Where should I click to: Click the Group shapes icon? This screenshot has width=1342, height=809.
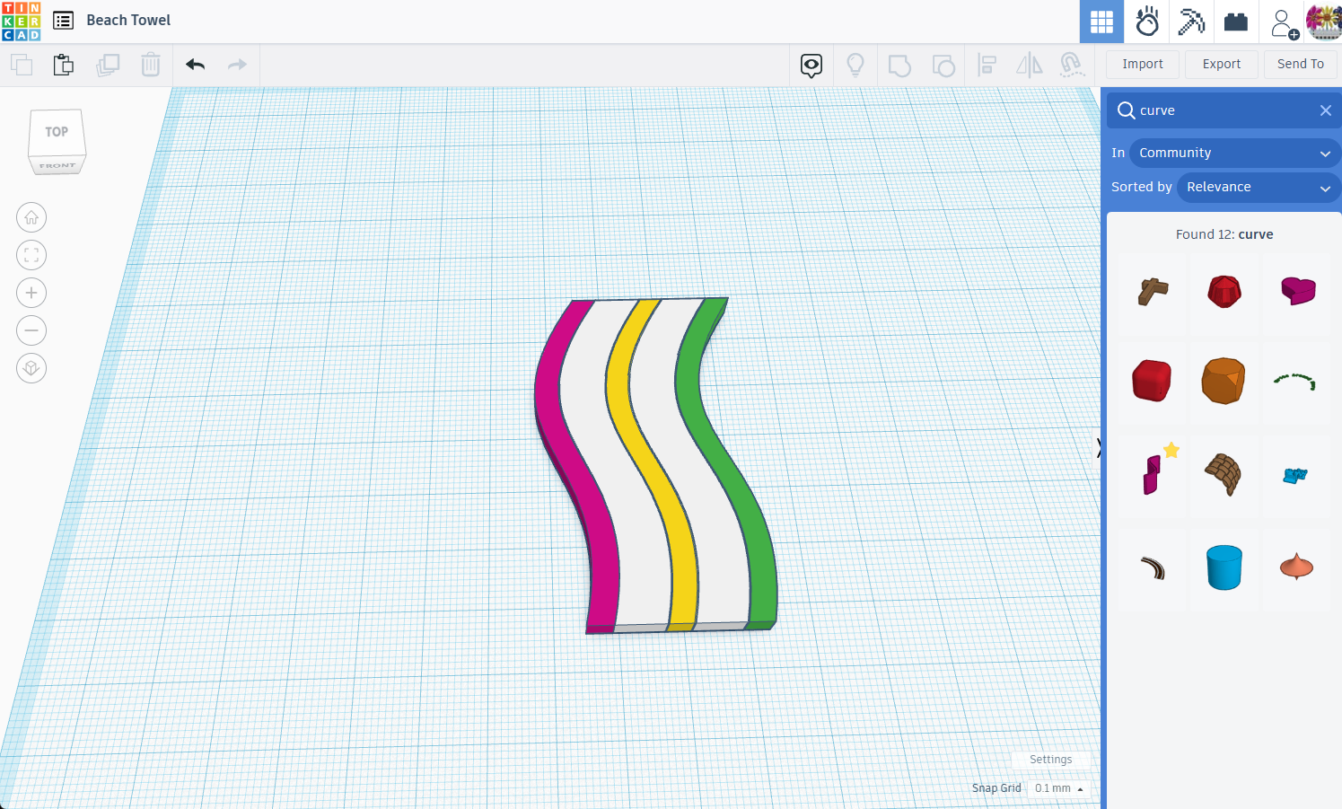(899, 66)
